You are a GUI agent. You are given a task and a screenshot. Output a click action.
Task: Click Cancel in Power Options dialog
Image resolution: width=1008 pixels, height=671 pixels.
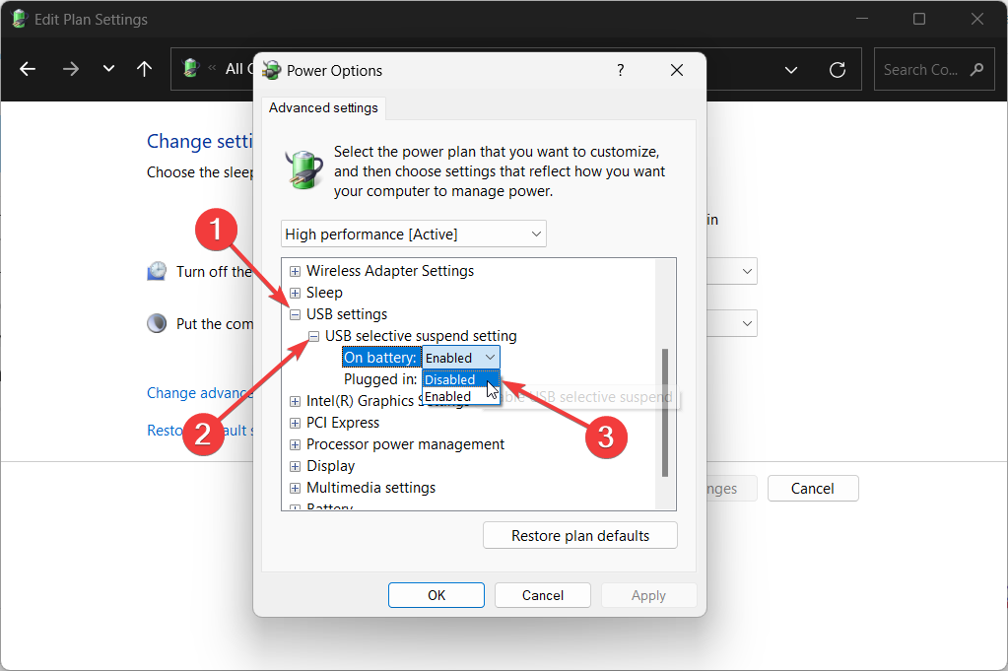543,595
